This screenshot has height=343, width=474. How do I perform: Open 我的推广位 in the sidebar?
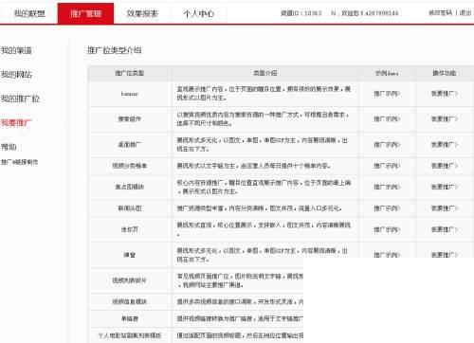click(x=20, y=99)
